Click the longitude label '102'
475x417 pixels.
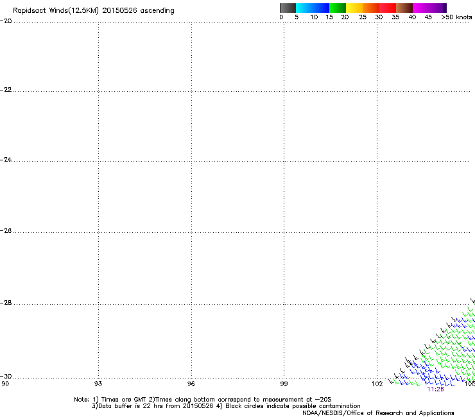[377, 384]
